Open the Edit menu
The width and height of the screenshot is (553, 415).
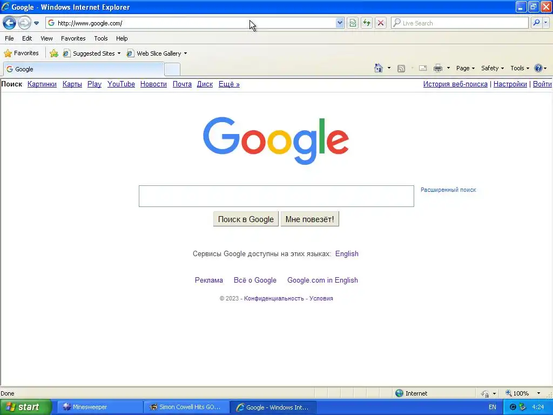[27, 38]
